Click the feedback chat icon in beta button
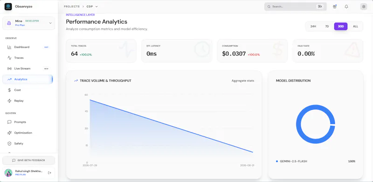373x182 pixels. coord(14,161)
